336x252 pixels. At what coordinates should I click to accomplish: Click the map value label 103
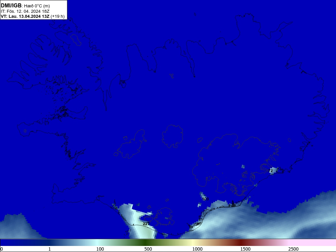point(205,199)
